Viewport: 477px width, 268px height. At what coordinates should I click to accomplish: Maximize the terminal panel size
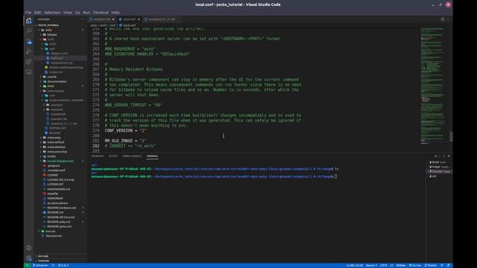(444, 156)
